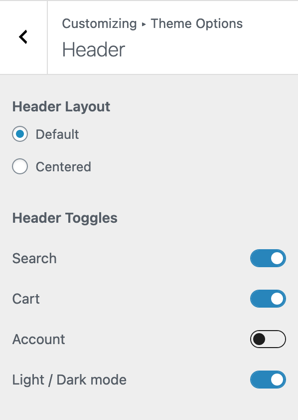Choose the Centered header layout option
Viewport: 298px width, 420px height.
point(20,166)
